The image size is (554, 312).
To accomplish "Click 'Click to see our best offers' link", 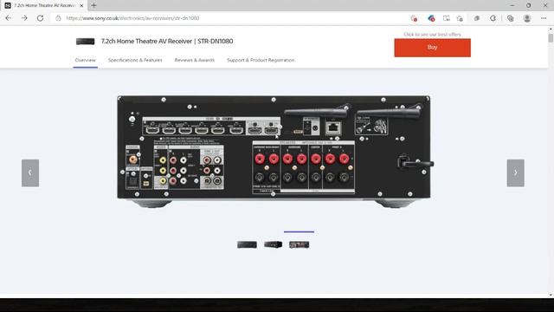I will pos(433,35).
